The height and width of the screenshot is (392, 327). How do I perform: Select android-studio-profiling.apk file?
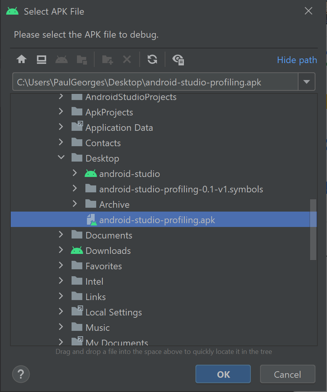pyautogui.click(x=157, y=220)
